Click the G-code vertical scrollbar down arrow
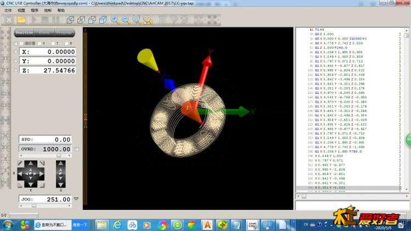 click(x=407, y=189)
